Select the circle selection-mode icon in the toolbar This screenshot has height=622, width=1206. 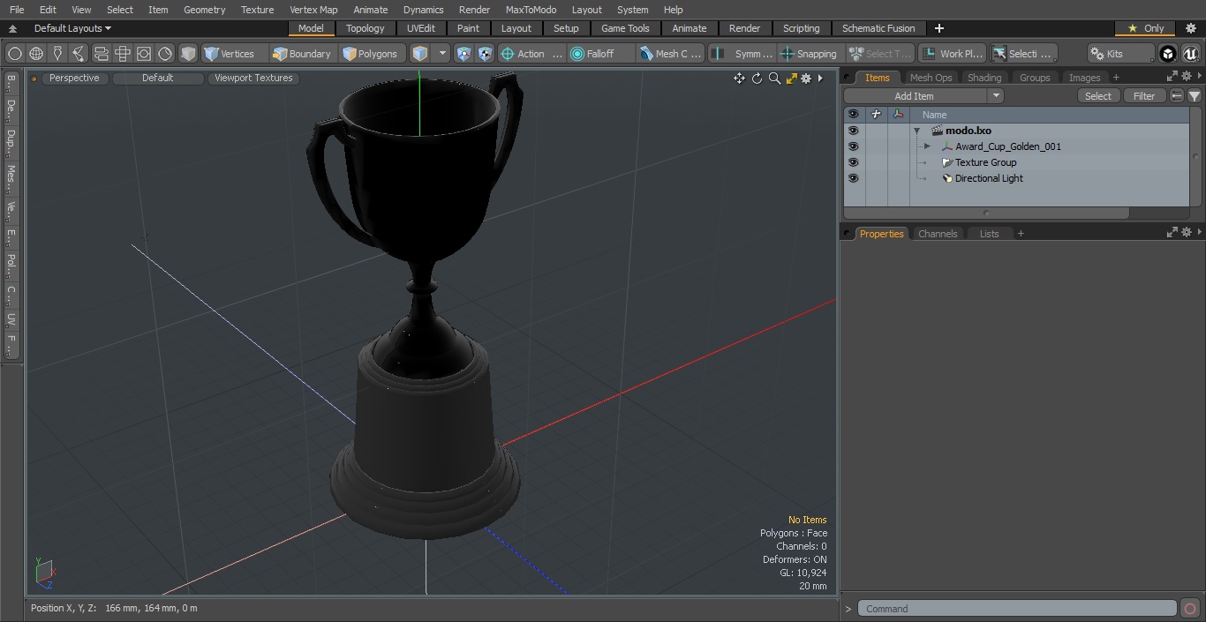tap(15, 54)
